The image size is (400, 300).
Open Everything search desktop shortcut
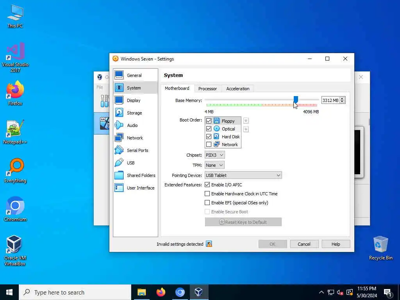tap(15, 171)
